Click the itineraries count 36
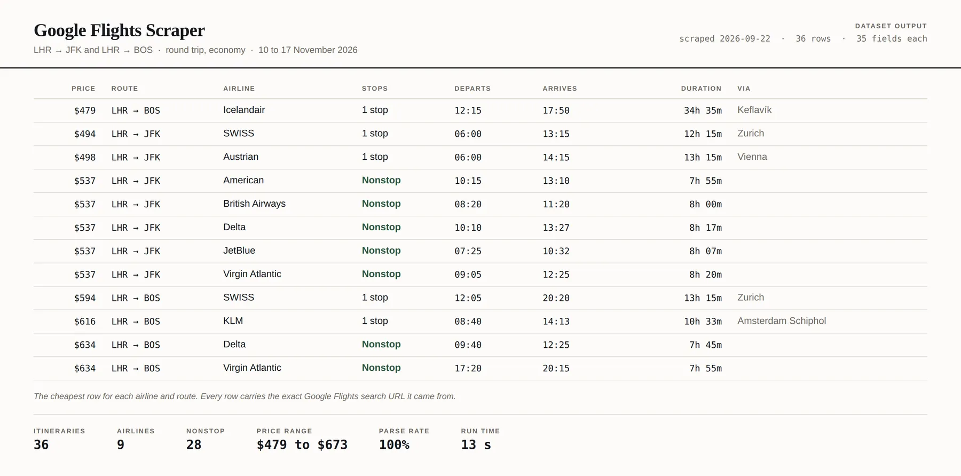Image resolution: width=961 pixels, height=476 pixels. pos(41,445)
